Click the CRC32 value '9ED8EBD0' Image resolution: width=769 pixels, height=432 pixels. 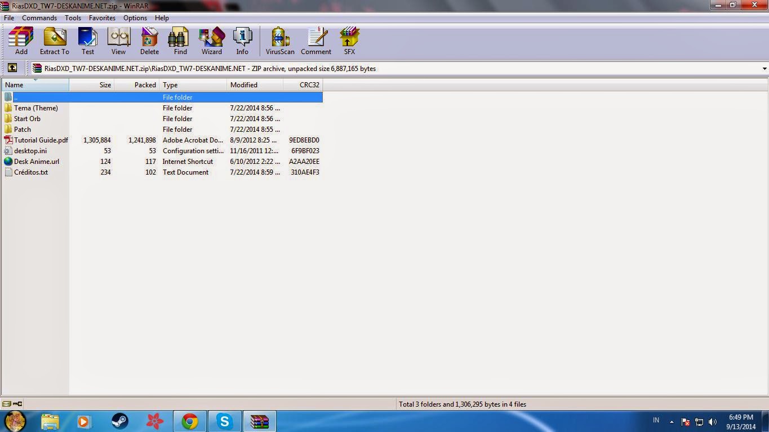coord(304,140)
